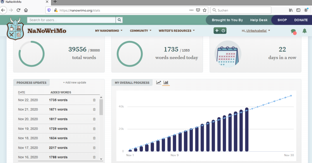Viewport: 312px width, 163px height.
Task: Select the 2217 words entry
Action: (58, 148)
